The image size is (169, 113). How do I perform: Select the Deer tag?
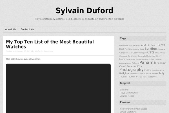click(158, 56)
